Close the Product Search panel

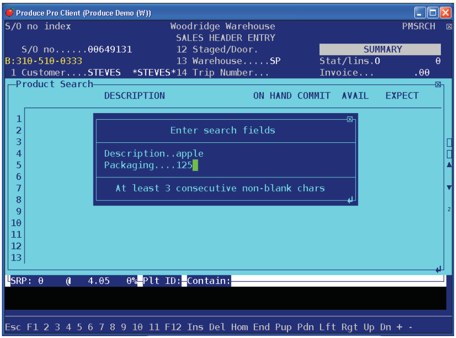tap(438, 84)
